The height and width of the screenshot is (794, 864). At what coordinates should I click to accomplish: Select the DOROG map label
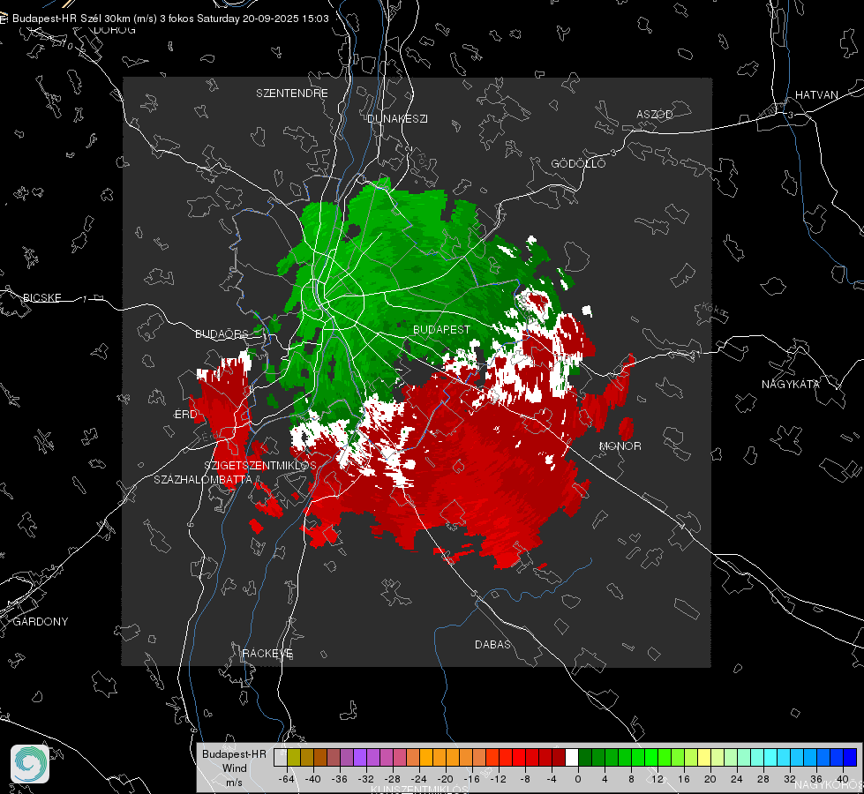(x=115, y=30)
